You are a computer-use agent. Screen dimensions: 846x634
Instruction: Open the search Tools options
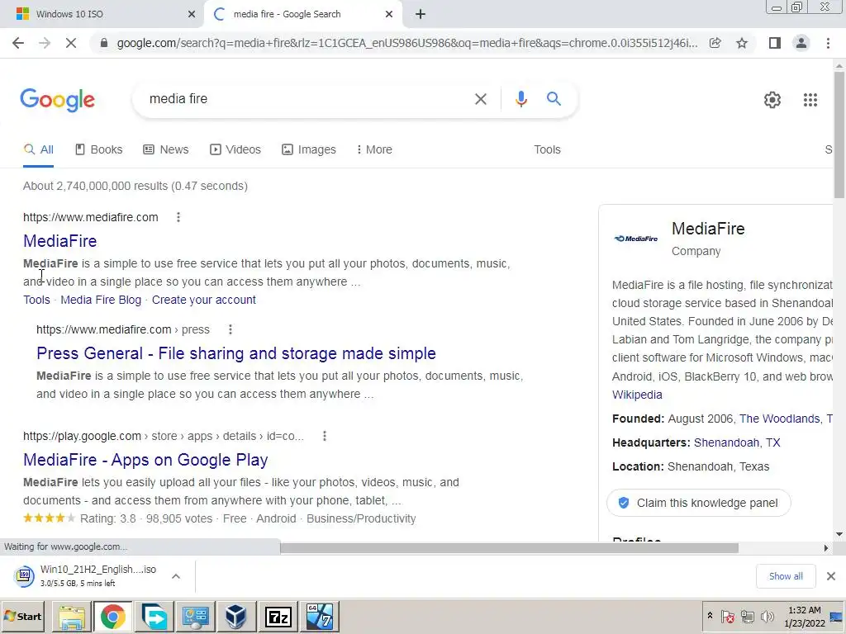click(x=547, y=150)
